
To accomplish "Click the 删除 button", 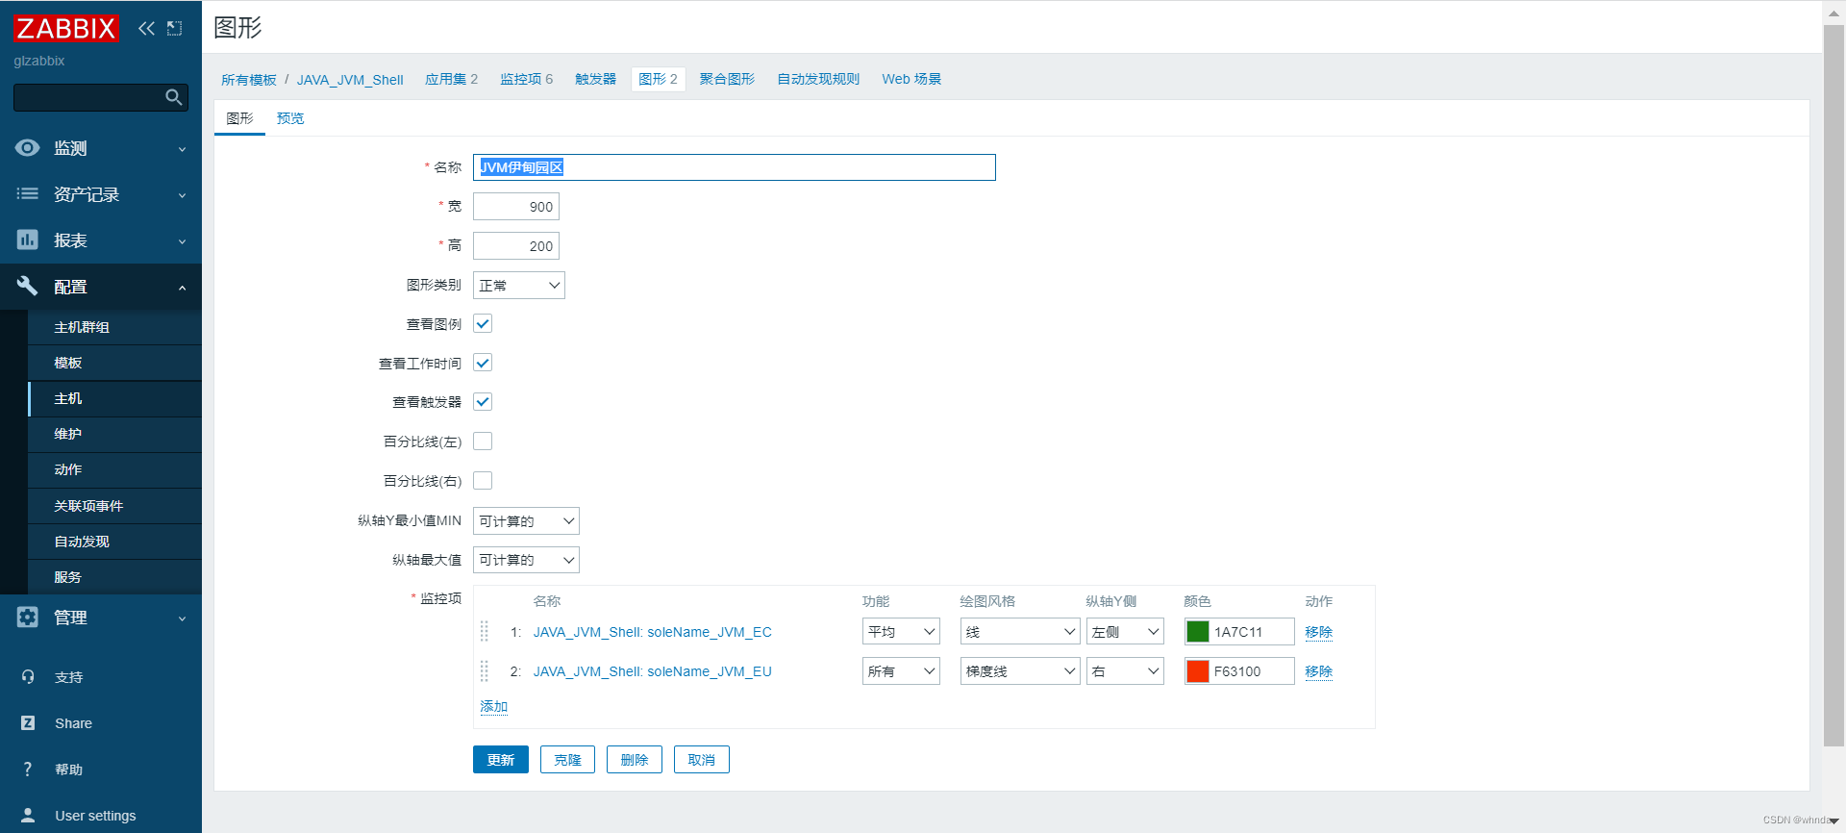I will click(x=635, y=760).
